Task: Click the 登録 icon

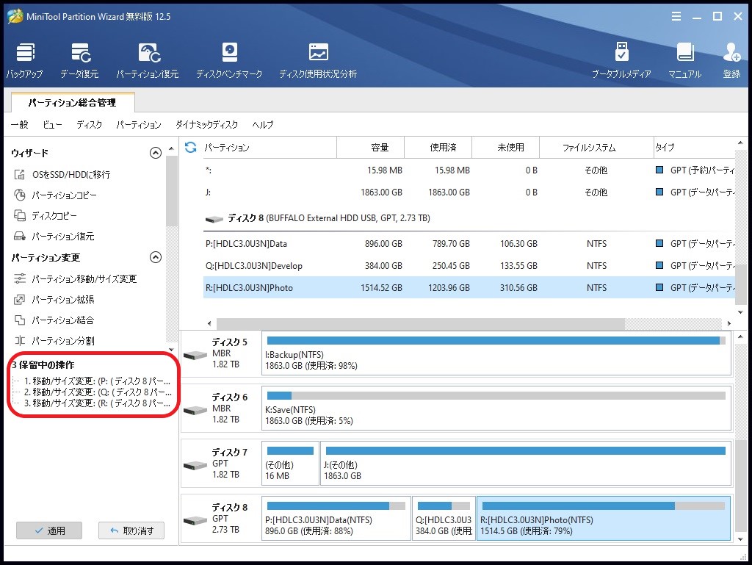Action: coord(732,61)
